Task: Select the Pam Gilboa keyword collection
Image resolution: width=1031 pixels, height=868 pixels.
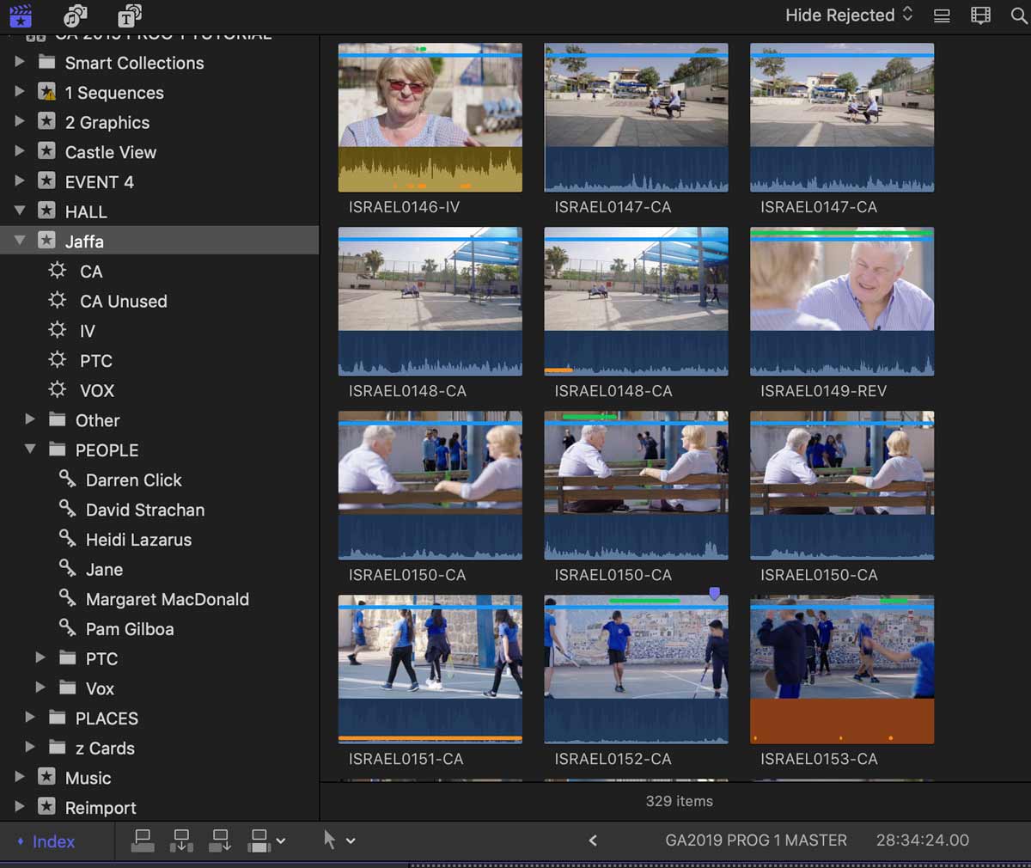Action: [130, 629]
